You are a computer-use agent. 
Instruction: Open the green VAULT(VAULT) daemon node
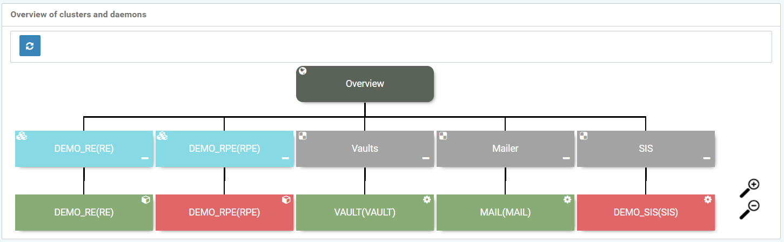tap(365, 213)
